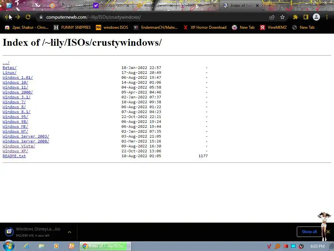Open the Windows 10/ folder
The height and width of the screenshot is (251, 334).
click(x=15, y=82)
